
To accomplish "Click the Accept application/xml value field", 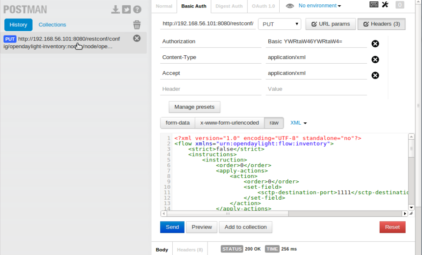I will pyautogui.click(x=316, y=73).
